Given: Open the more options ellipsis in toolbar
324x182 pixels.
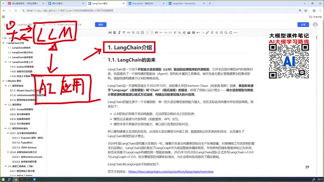Looking at the screenshot, I should (x=235, y=32).
